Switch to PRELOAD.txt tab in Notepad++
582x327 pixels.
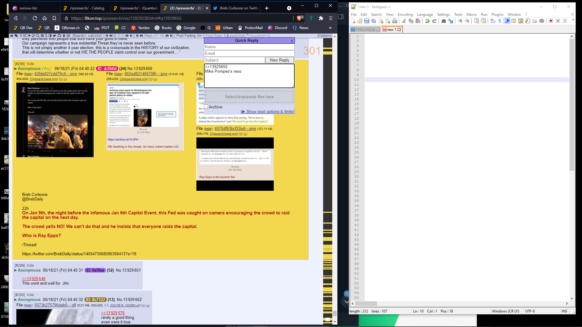point(365,30)
